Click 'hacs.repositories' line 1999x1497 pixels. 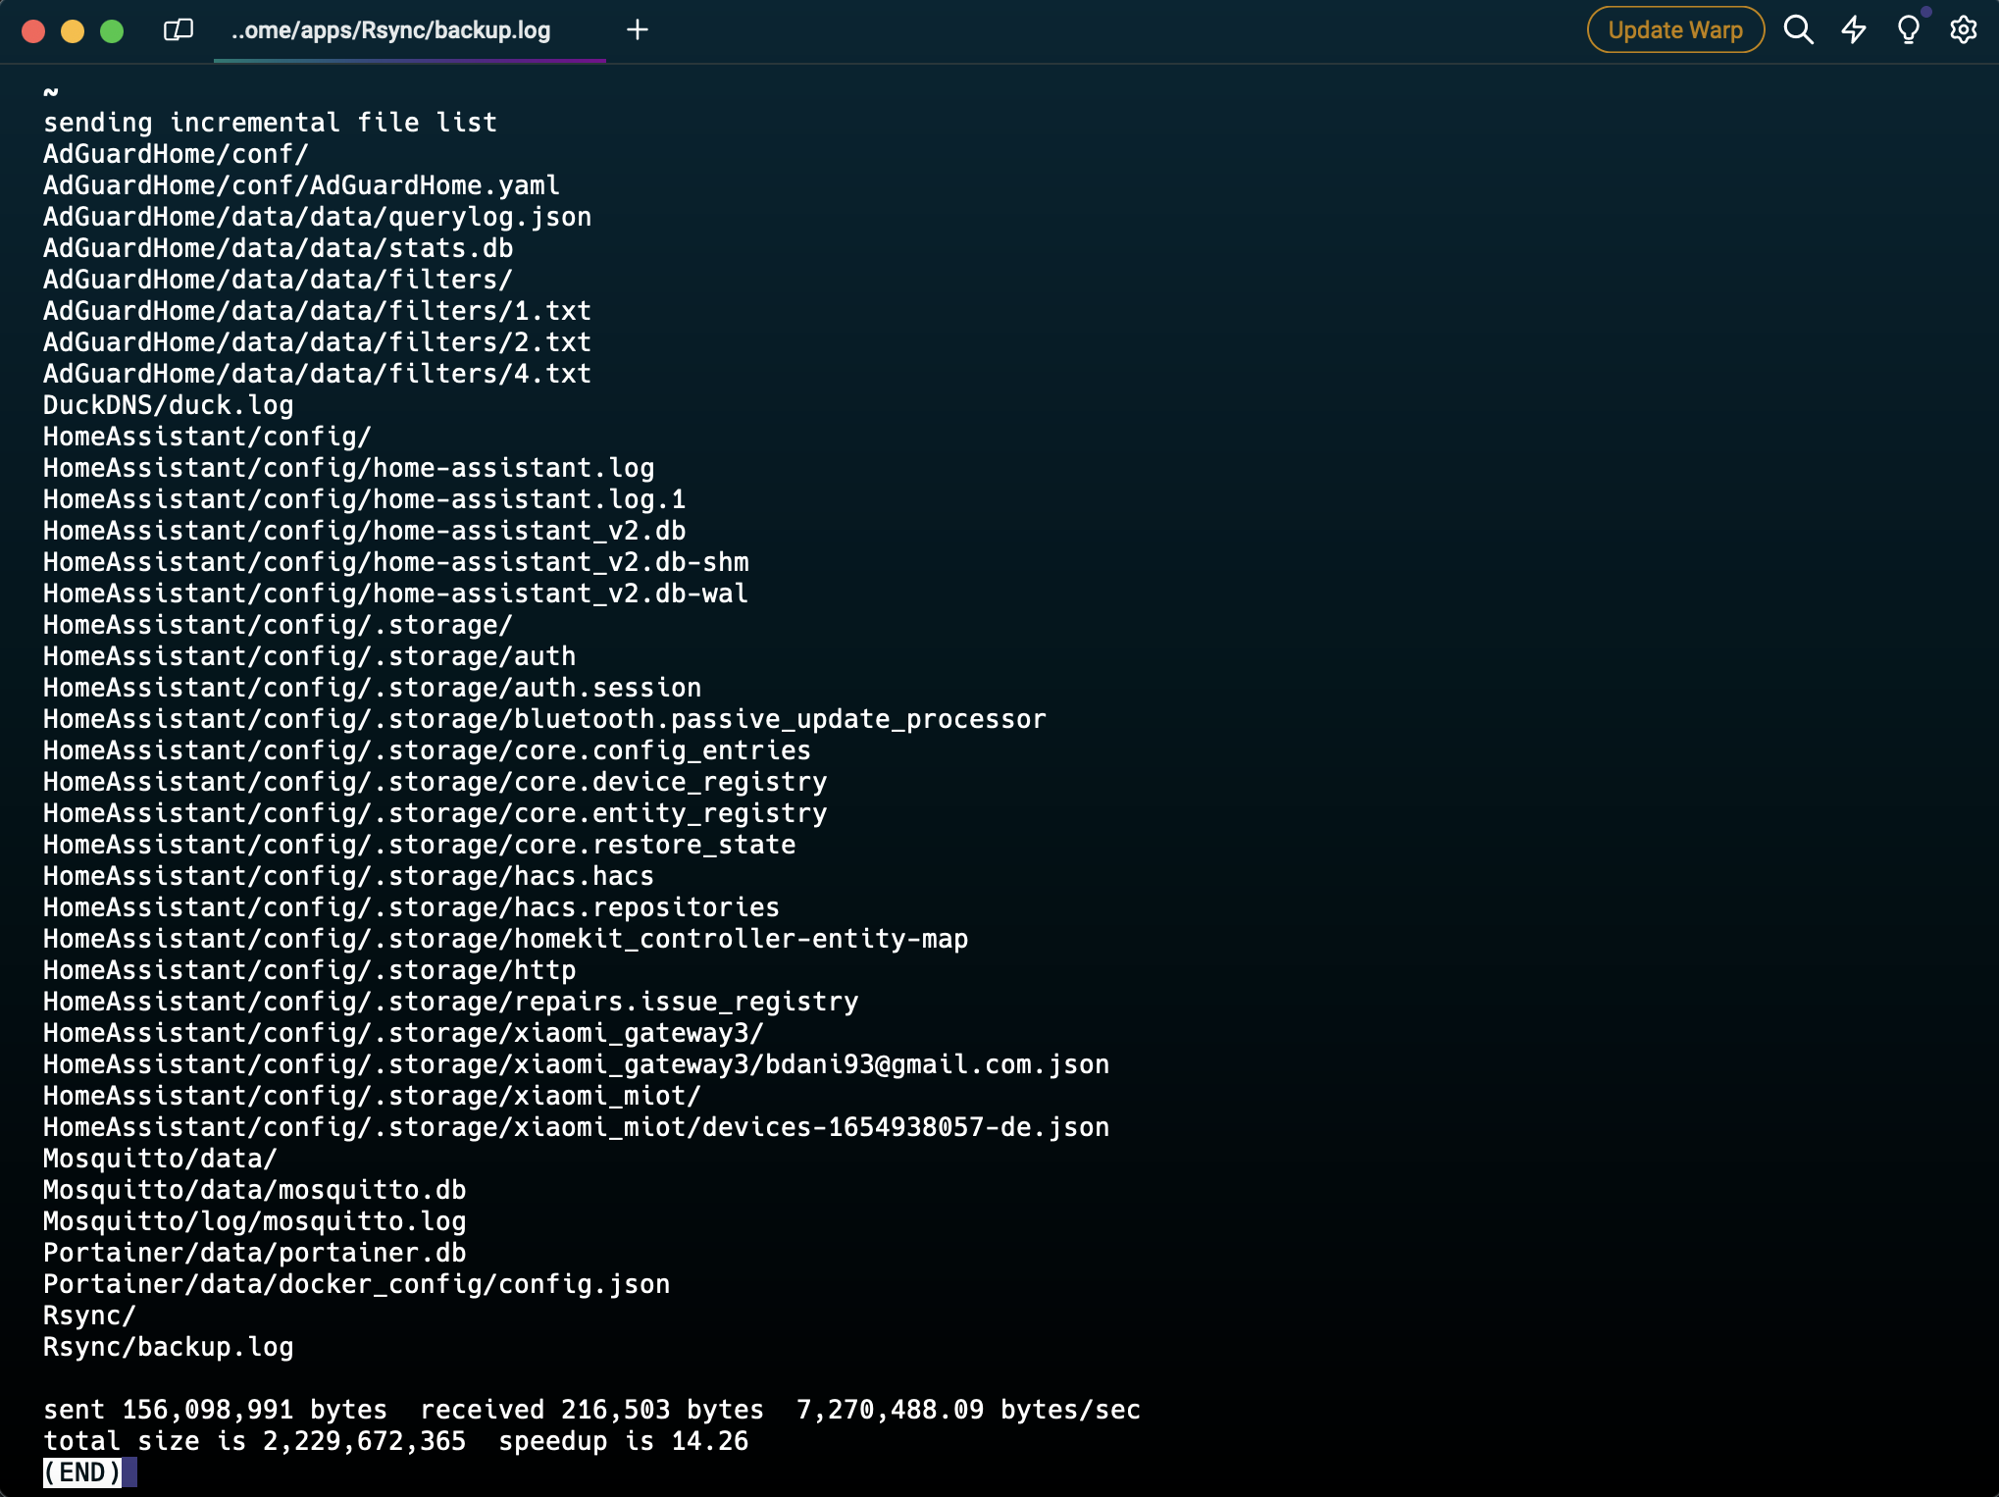[411, 907]
